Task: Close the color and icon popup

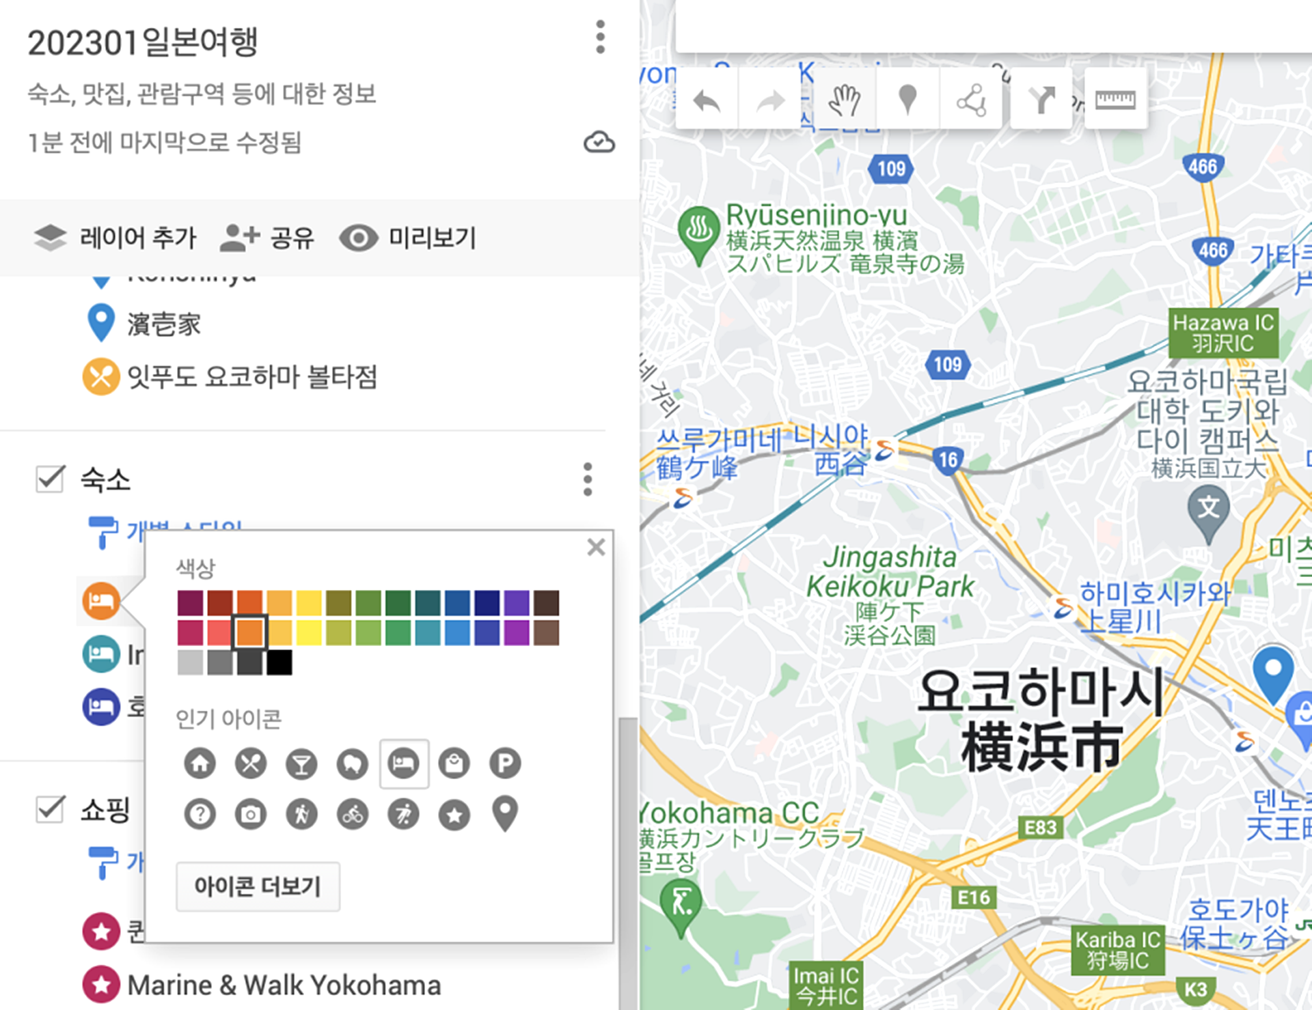Action: [596, 547]
